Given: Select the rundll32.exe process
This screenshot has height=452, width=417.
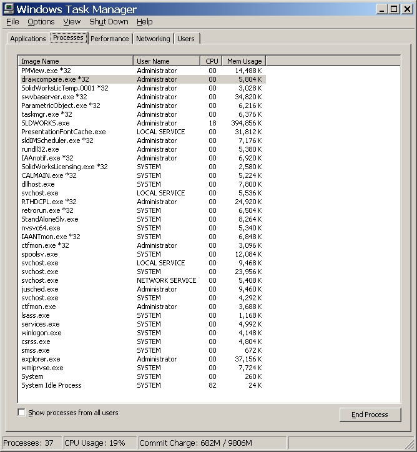Looking at the screenshot, I should (143, 149).
